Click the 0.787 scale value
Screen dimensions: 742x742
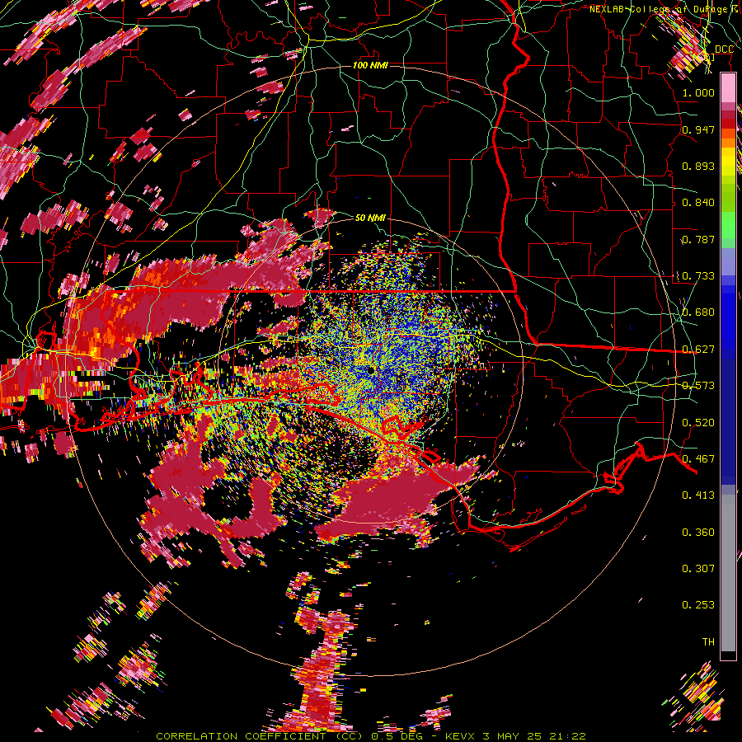click(698, 239)
